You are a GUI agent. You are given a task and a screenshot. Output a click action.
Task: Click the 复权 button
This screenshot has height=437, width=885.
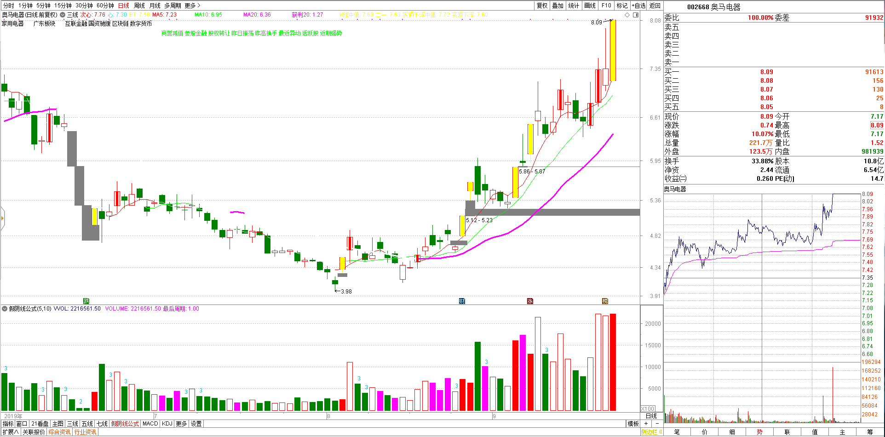point(542,6)
